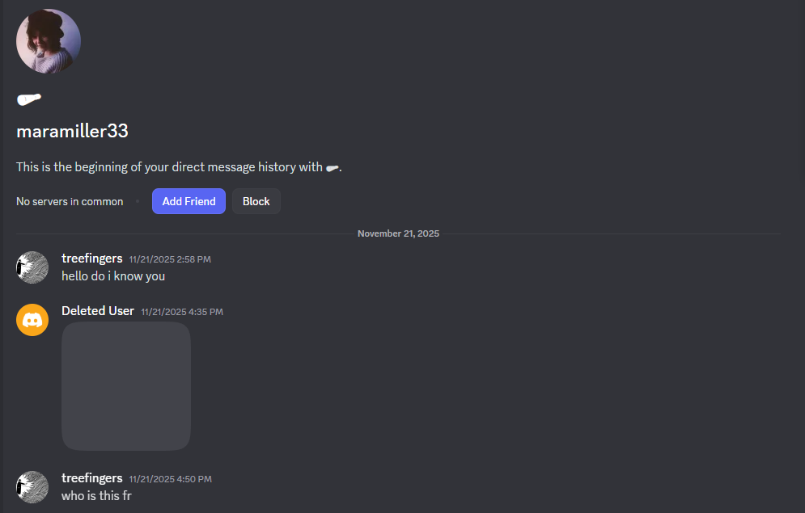Click the November 21, 2025 date divider

click(x=398, y=233)
